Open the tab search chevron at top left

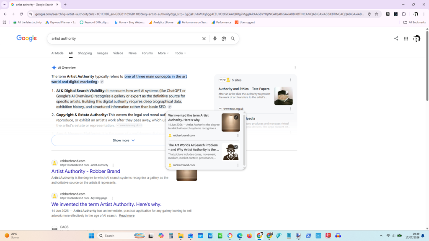pyautogui.click(x=4, y=4)
